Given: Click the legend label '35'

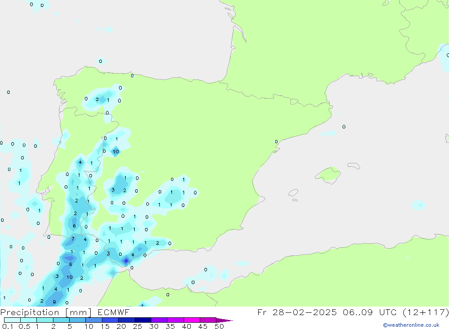Looking at the screenshot, I should pos(170,326).
